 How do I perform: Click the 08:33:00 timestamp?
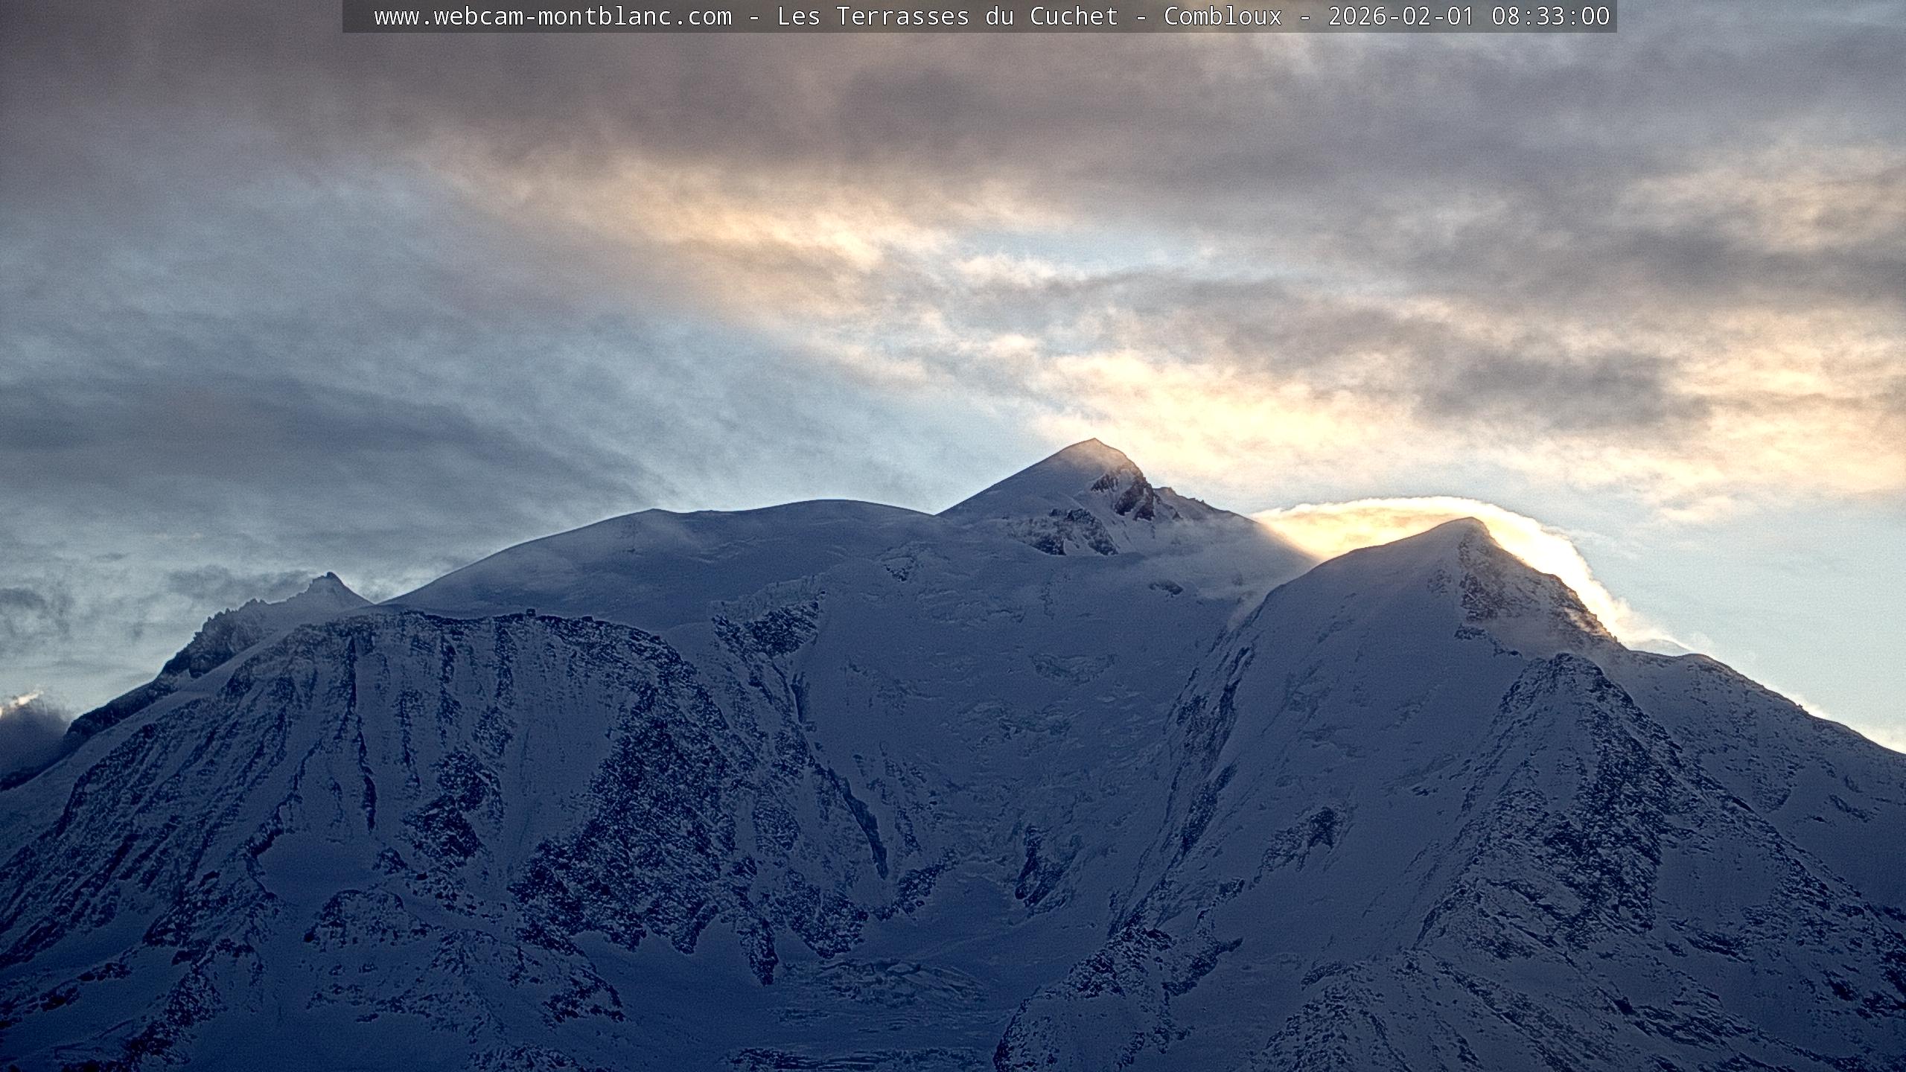pyautogui.click(x=1550, y=16)
